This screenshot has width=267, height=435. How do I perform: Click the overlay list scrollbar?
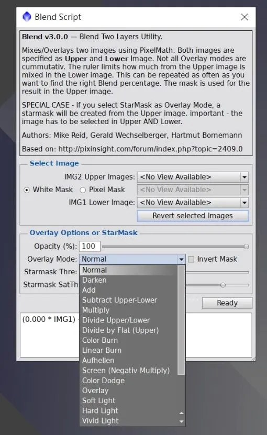pyautogui.click(x=181, y=320)
